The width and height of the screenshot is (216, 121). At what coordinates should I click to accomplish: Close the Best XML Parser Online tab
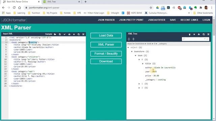click(39, 2)
